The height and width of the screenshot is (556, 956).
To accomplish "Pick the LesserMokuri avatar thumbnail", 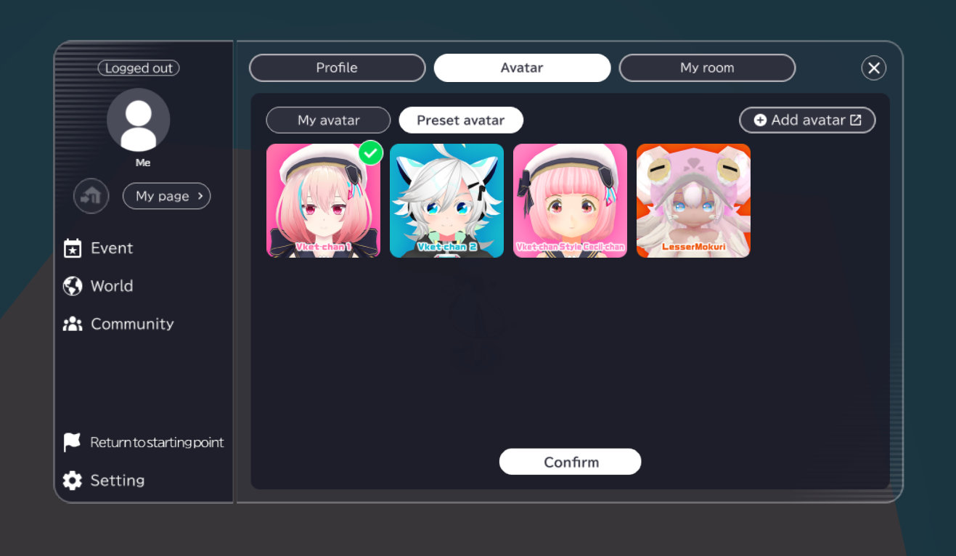I will click(x=693, y=200).
